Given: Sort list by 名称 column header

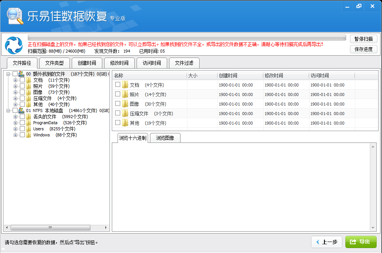Looking at the screenshot, I should pyautogui.click(x=150, y=75).
